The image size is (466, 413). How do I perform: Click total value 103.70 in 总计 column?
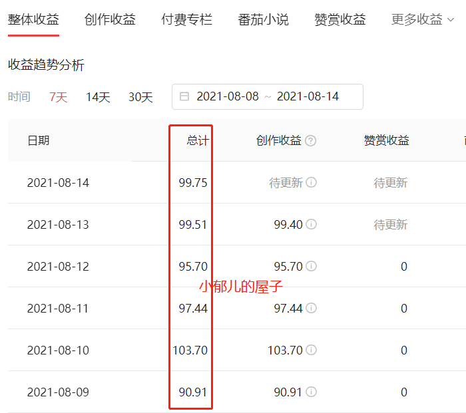[190, 350]
